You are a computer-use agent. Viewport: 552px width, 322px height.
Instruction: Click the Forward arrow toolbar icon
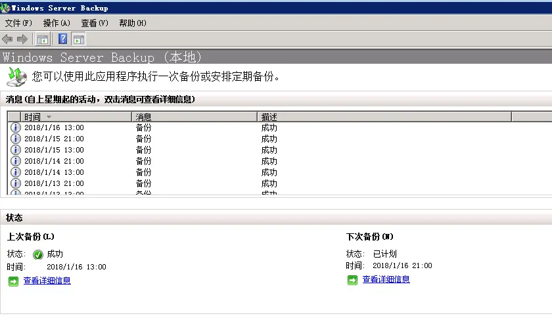(x=22, y=39)
